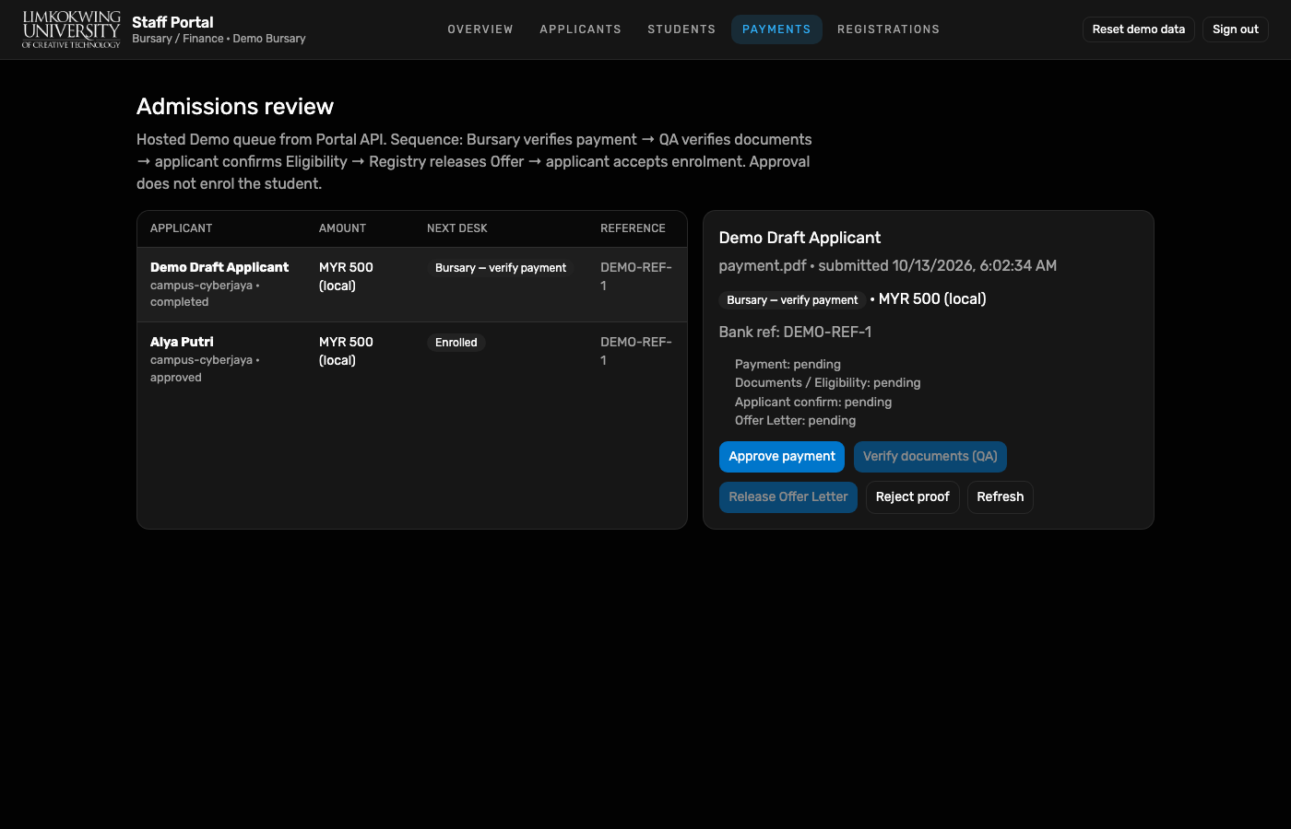The width and height of the screenshot is (1291, 829).
Task: Click Verify documents (QA) button
Action: click(x=930, y=457)
